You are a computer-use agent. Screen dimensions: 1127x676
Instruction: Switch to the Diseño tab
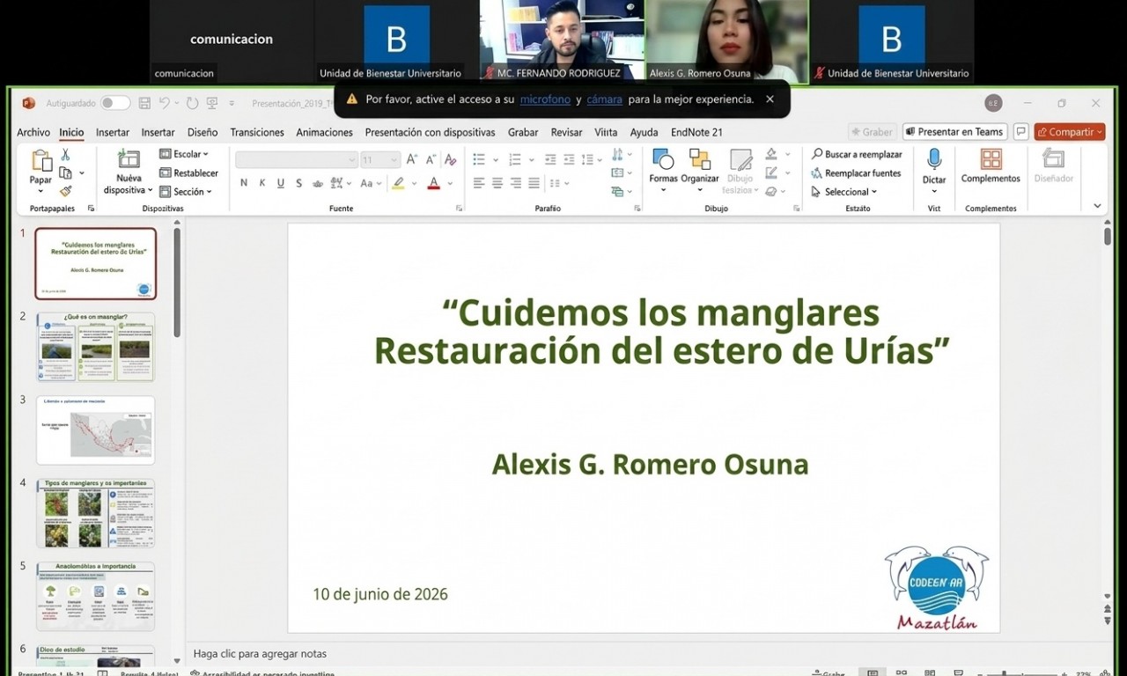pyautogui.click(x=203, y=132)
